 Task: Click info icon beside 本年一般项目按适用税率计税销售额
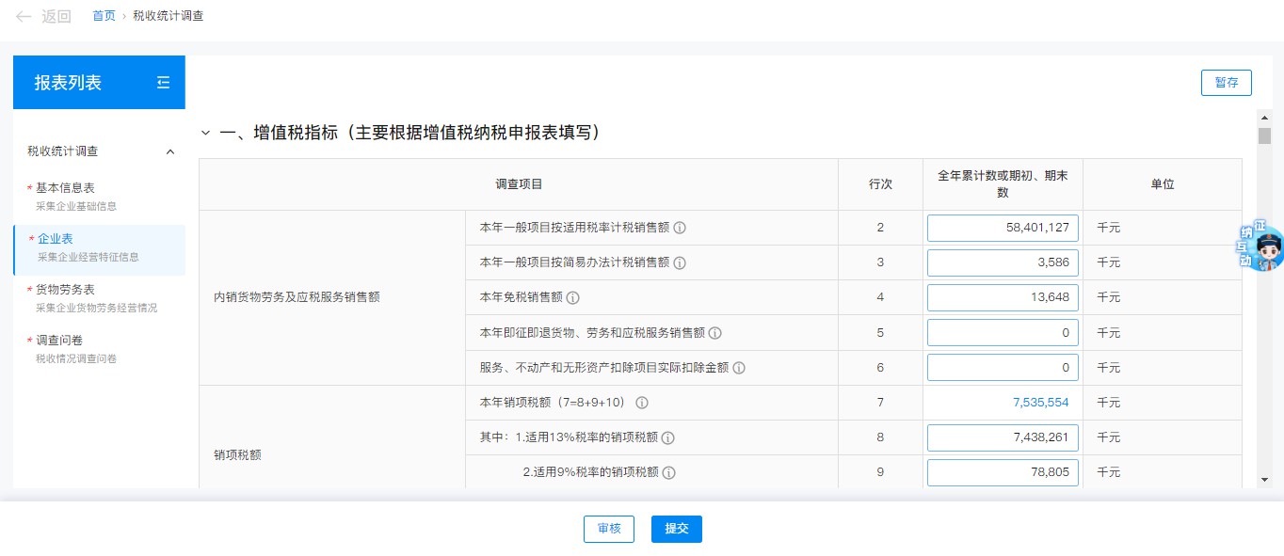point(680,228)
